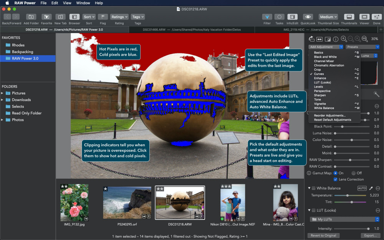Click the Info/Edit toolbar icon

pyautogui.click(x=292, y=17)
